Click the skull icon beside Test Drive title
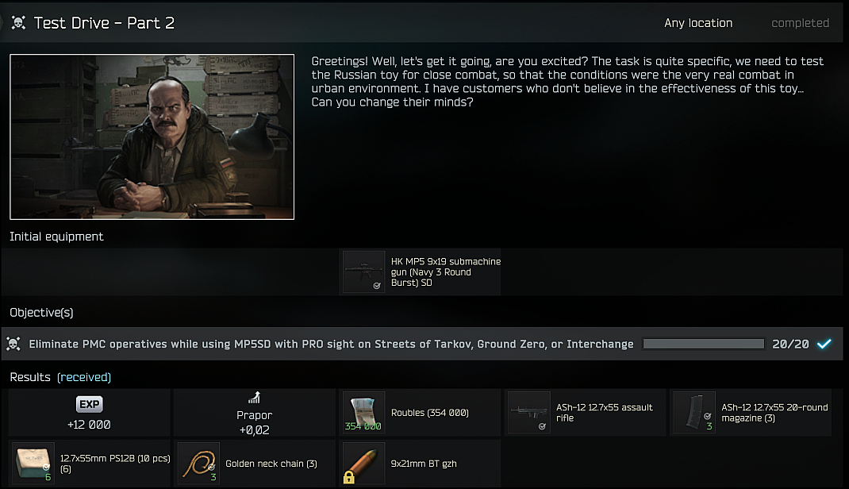Screen dimensions: 849x489 18,23
